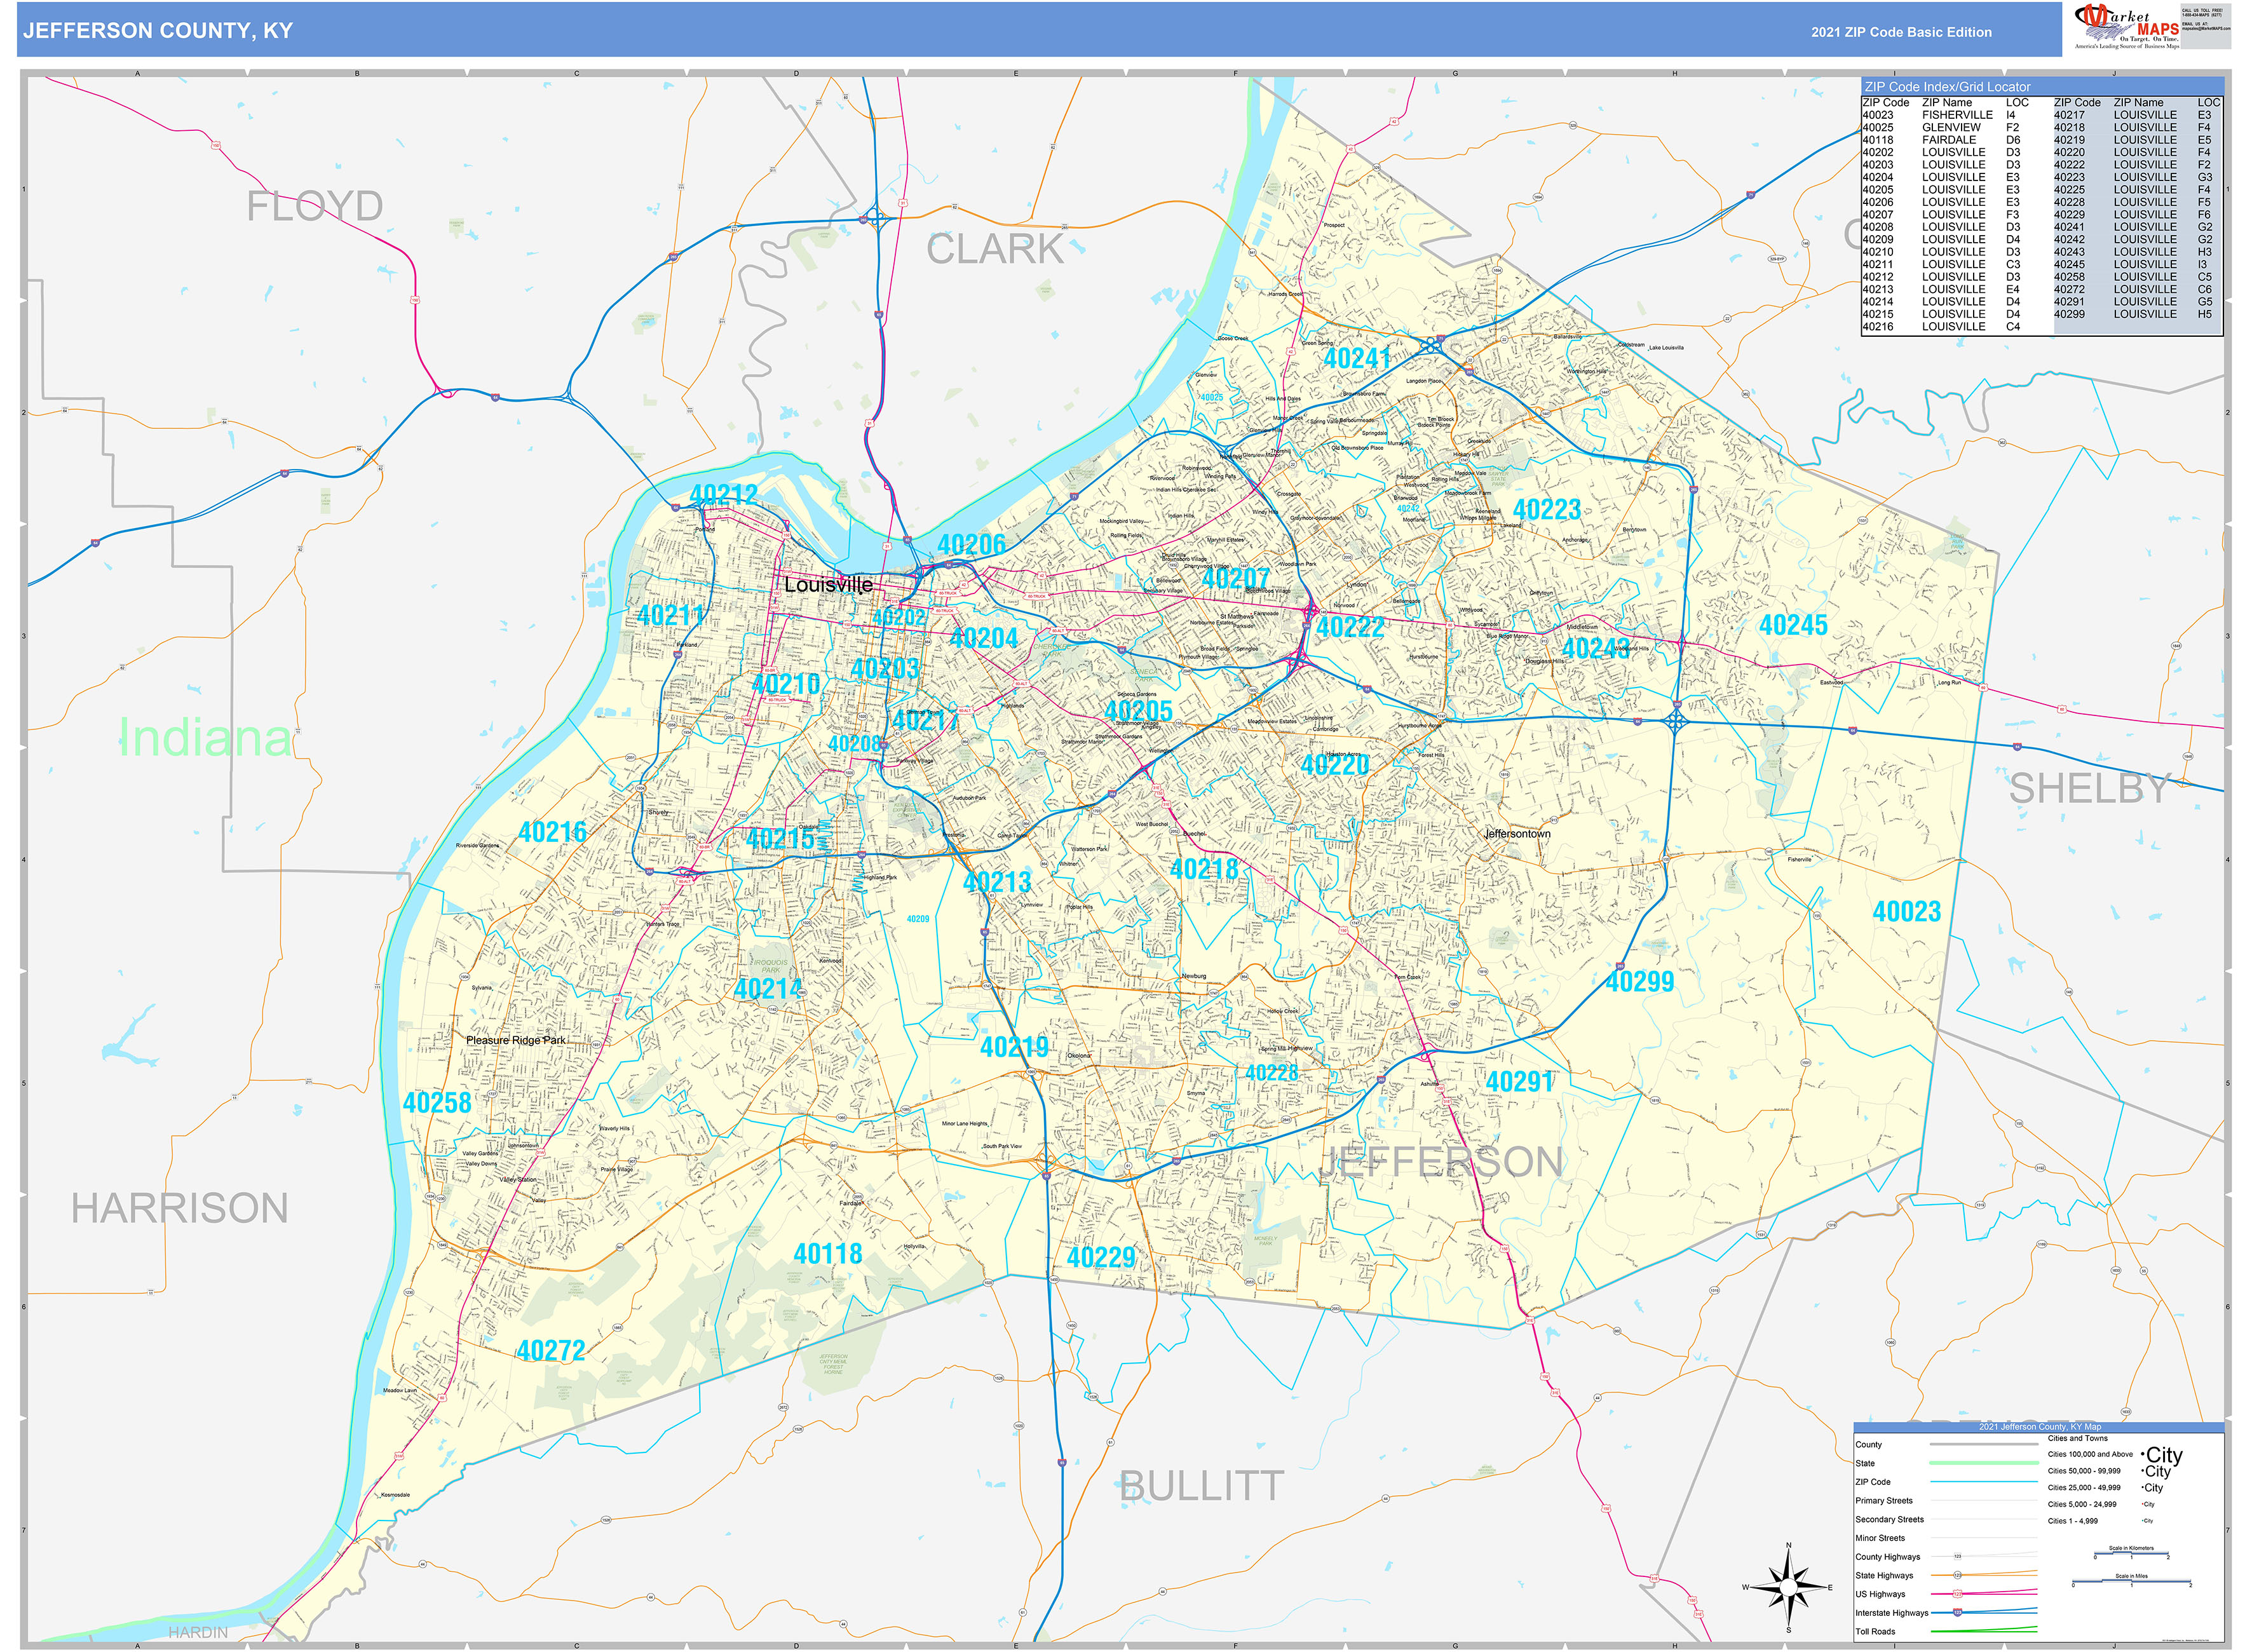
Task: Click the '2021 Jefferson County, KY Map' legend title
Action: (2039, 1426)
